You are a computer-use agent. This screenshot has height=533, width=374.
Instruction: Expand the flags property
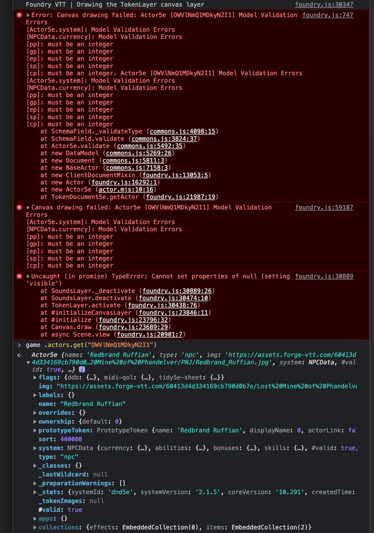[x=35, y=377]
